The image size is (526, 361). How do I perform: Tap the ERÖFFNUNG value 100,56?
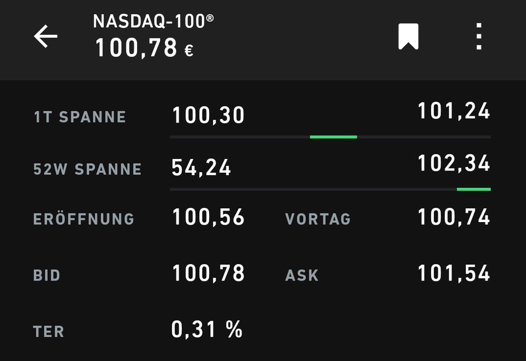pyautogui.click(x=209, y=218)
